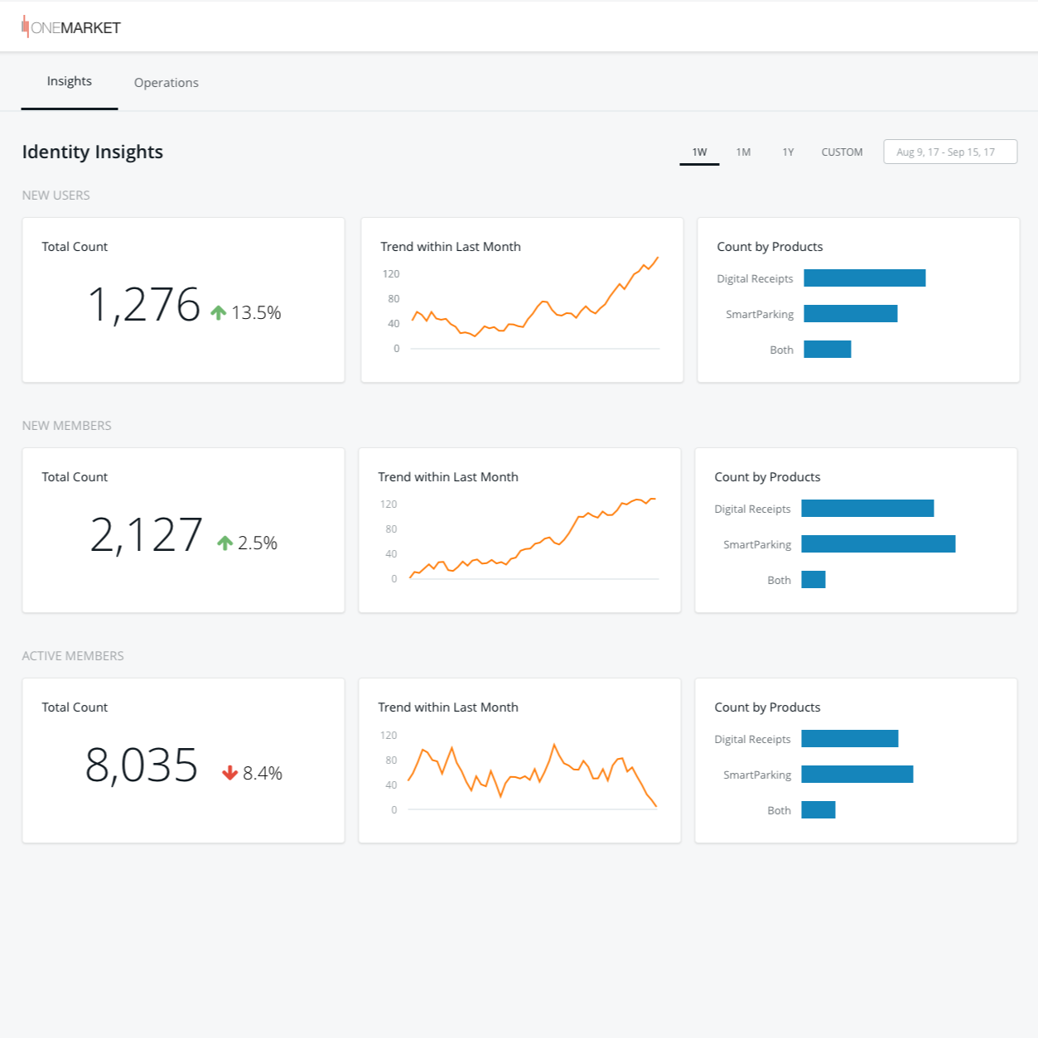This screenshot has height=1038, width=1038.
Task: Switch to the Operations tab
Action: click(x=166, y=82)
